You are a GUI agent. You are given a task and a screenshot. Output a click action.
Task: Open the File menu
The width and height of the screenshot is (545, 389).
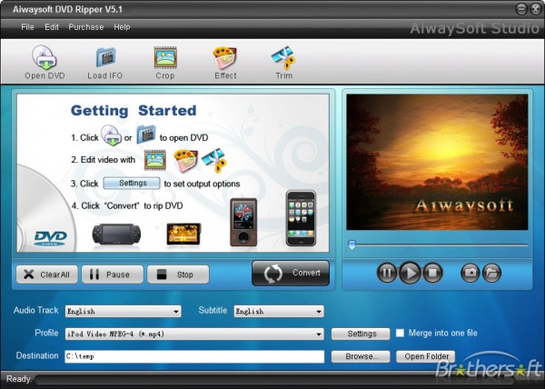(x=27, y=27)
